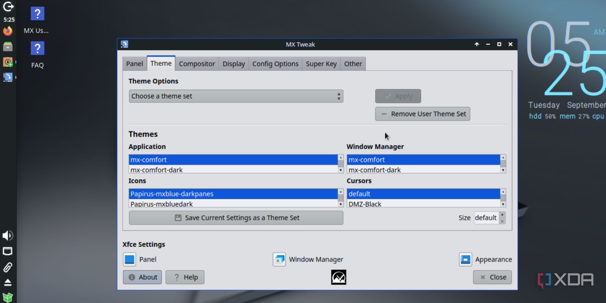This screenshot has height=303, width=606.
Task: Click up arrow of Application list scrollbar
Action: (340, 158)
